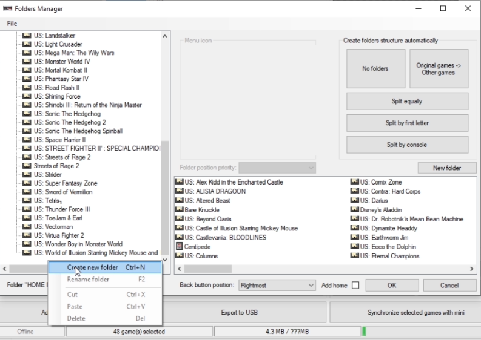Image resolution: width=481 pixels, height=340 pixels.
Task: Click icon beside US: Sonic The Hedgehog 2
Action: (x=27, y=122)
